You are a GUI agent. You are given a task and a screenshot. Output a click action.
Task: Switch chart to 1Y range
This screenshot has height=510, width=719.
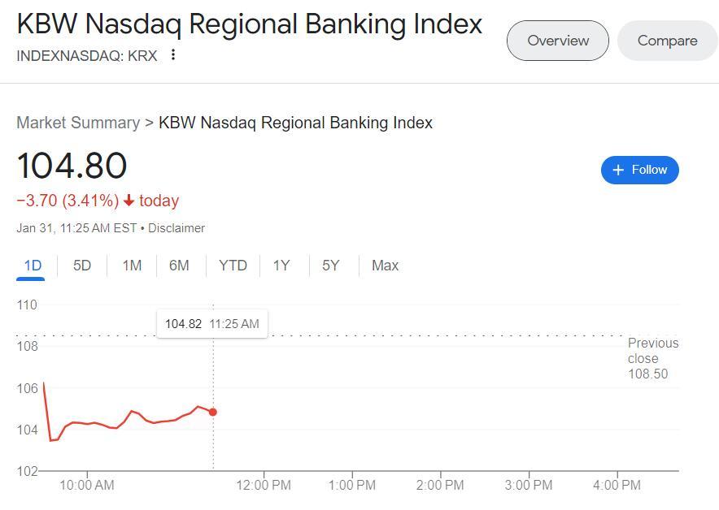(x=281, y=266)
